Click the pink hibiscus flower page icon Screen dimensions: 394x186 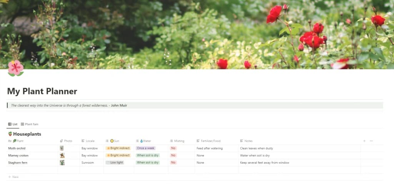pos(16,68)
